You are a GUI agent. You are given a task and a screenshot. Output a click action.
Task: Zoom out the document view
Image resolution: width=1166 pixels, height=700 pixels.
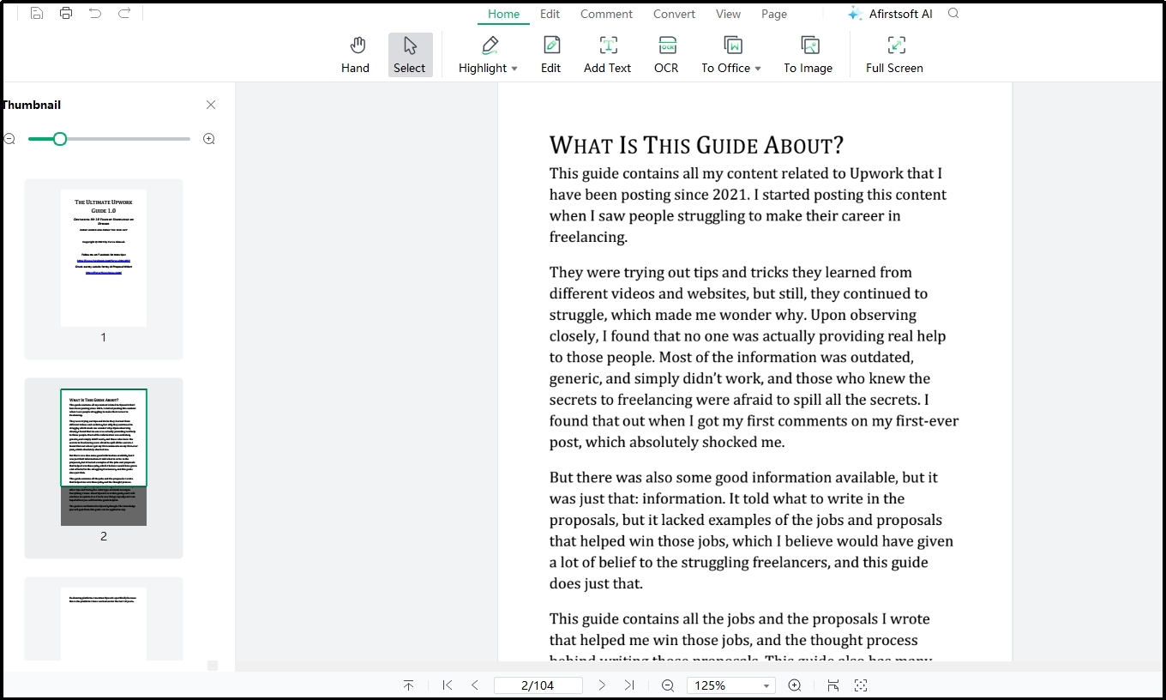pyautogui.click(x=668, y=685)
